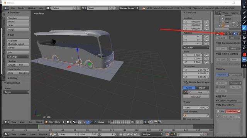The width and height of the screenshot is (247, 138).
Task: Select the Approximate gather method
Action: [235, 75]
